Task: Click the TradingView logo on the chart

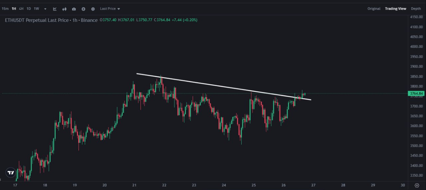Action: point(11,172)
